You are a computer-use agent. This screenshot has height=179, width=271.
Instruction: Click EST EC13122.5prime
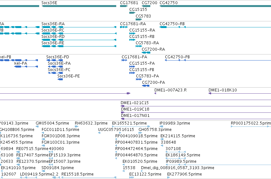145,174
